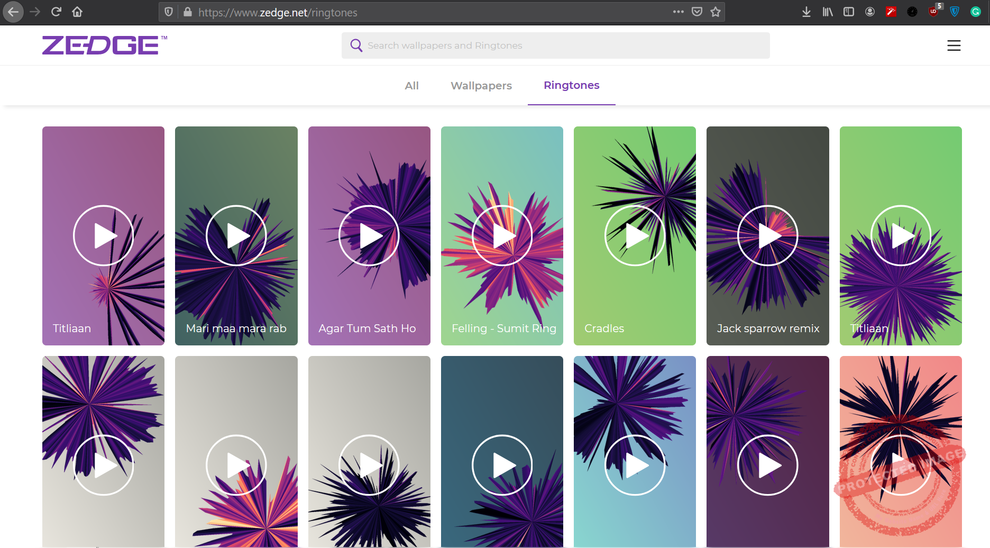
Task: Go to the browser home page
Action: (77, 12)
